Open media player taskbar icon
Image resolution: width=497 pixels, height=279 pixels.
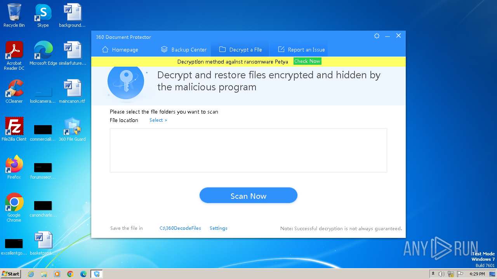point(57,274)
